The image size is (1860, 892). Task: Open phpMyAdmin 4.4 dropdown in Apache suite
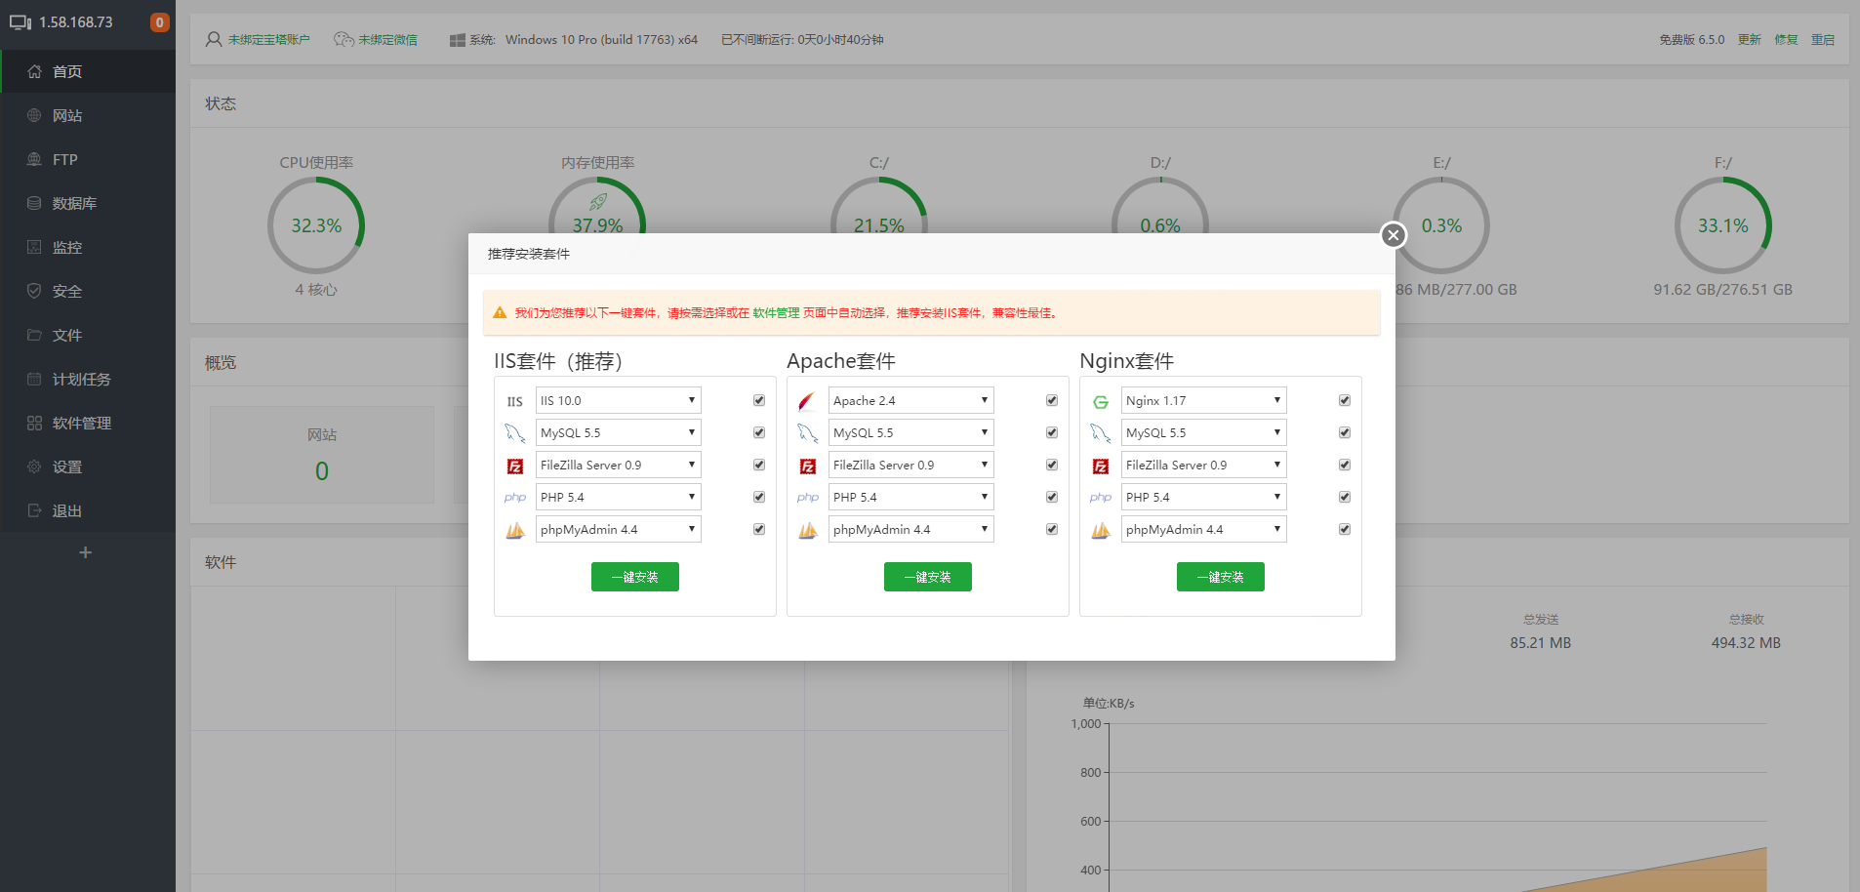(911, 529)
